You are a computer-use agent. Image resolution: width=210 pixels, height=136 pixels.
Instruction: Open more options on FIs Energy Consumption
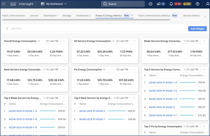134,69
